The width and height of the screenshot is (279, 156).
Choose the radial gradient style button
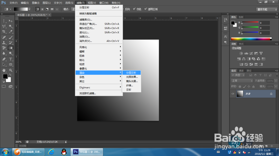pos(42,9)
